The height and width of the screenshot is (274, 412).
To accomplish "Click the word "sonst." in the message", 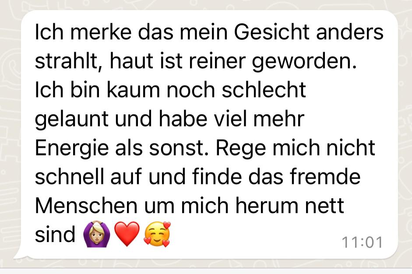I will [x=179, y=148].
